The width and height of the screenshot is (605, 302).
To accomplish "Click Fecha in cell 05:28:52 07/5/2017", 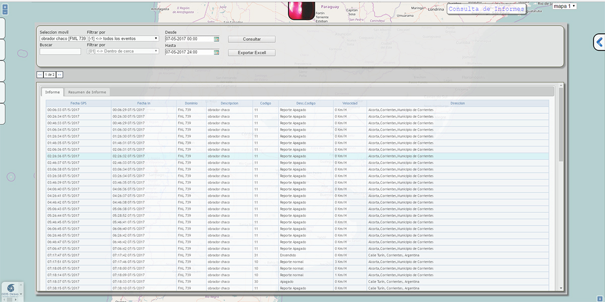I will [x=144, y=215].
